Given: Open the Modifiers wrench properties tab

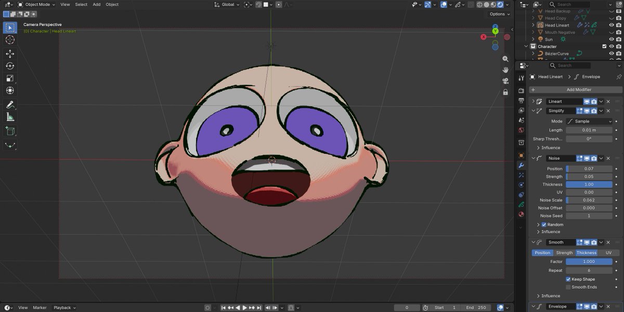Looking at the screenshot, I should pyautogui.click(x=521, y=165).
